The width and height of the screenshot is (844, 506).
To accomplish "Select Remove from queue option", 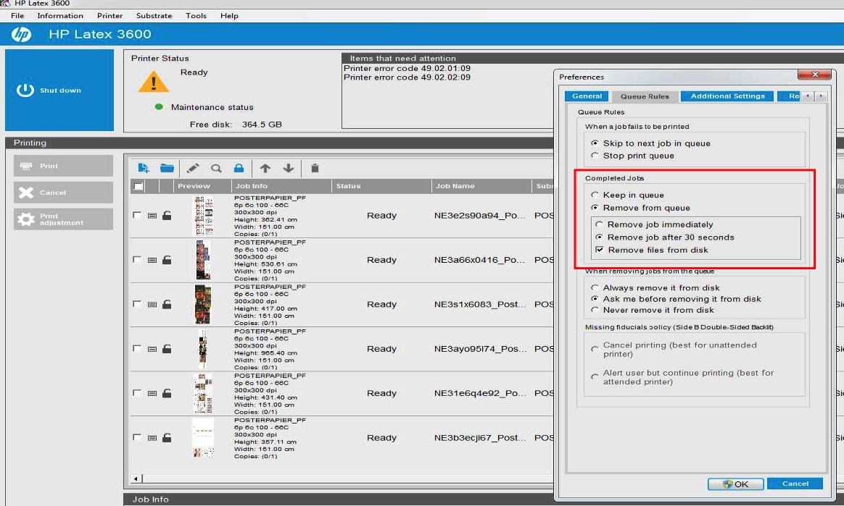I will point(595,208).
